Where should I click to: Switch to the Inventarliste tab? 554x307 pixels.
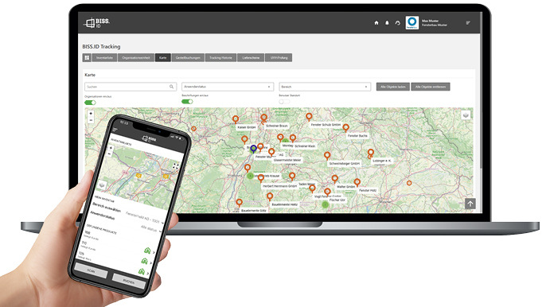104,57
